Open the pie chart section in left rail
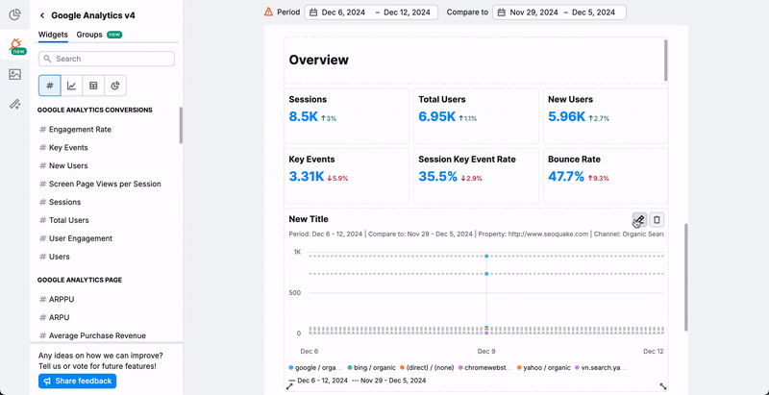The height and width of the screenshot is (395, 769). tap(14, 14)
